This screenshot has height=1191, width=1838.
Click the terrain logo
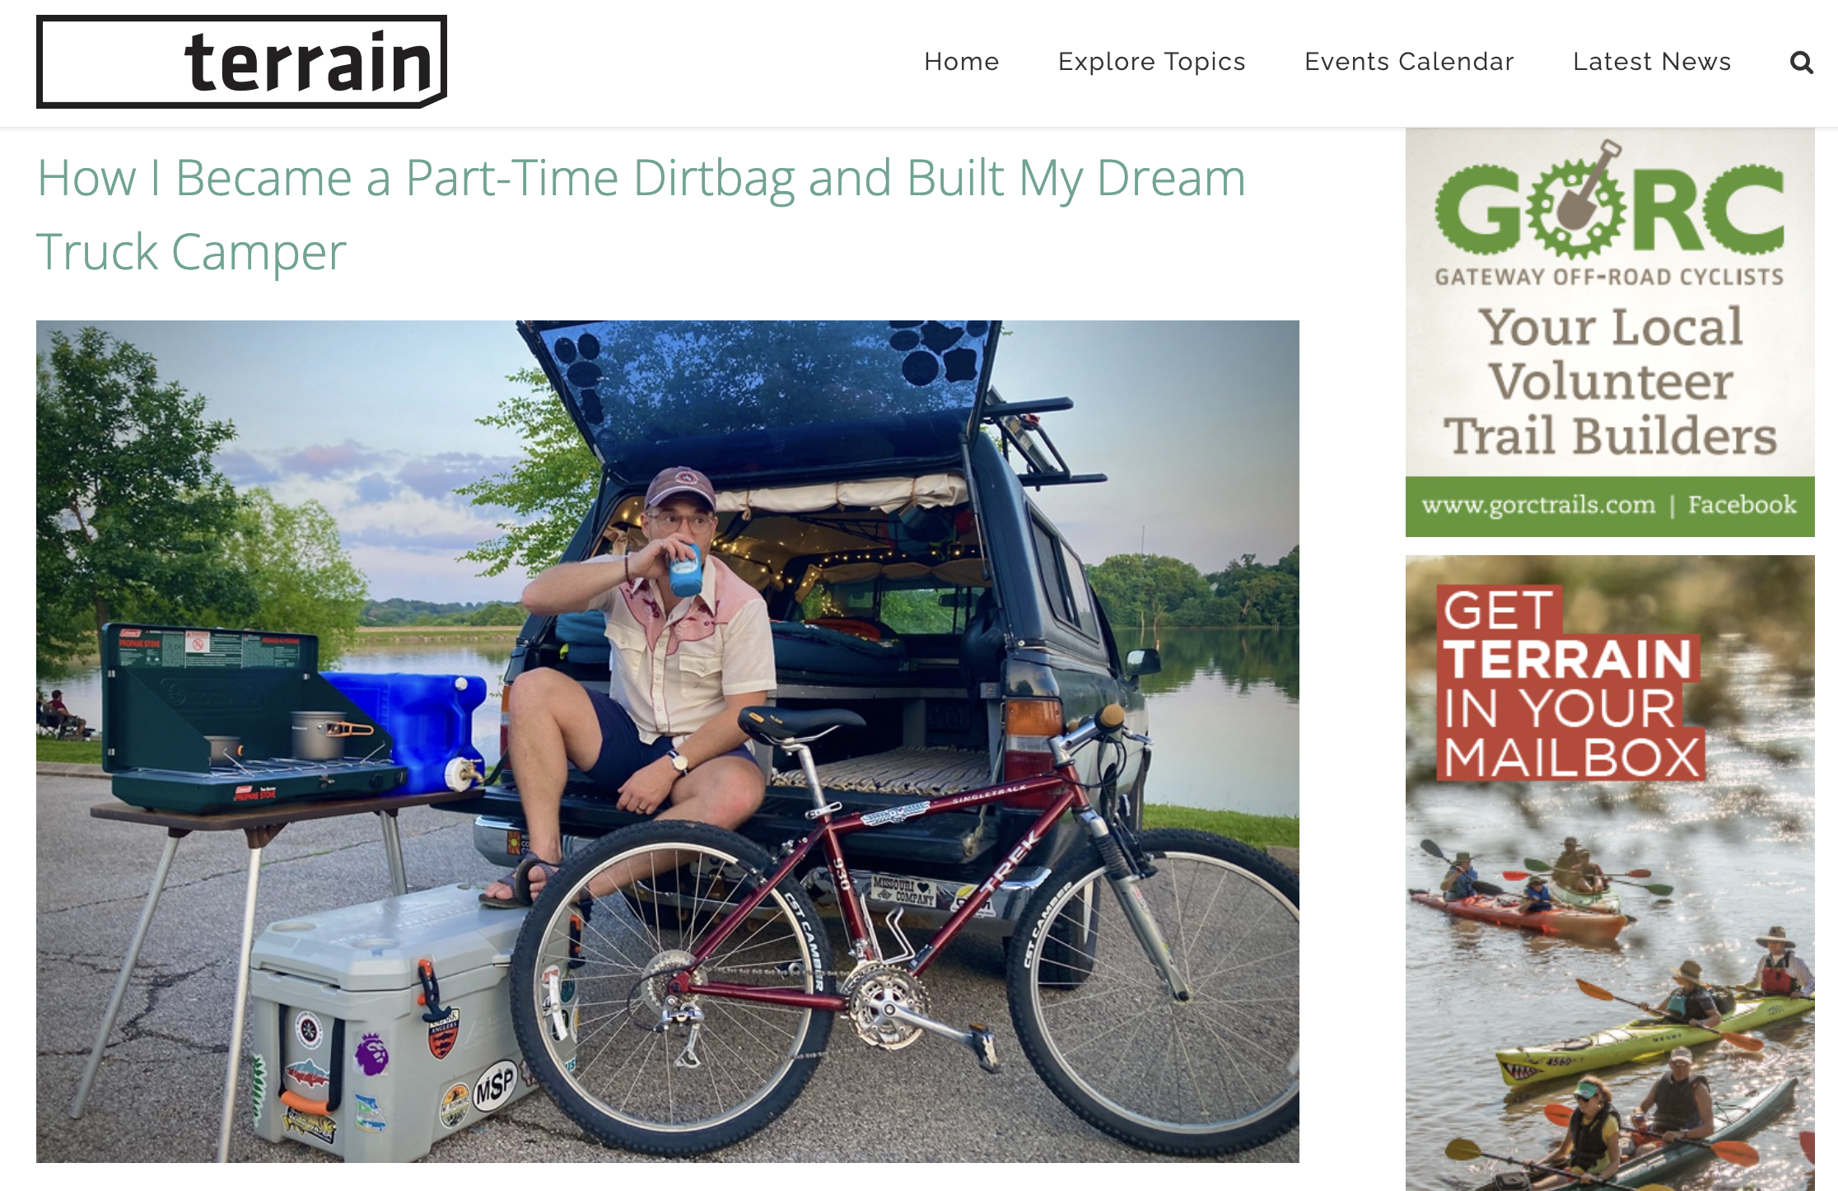241,62
